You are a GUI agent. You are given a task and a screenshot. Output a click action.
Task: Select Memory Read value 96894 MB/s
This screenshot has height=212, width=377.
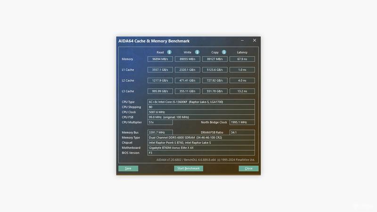[x=160, y=59]
